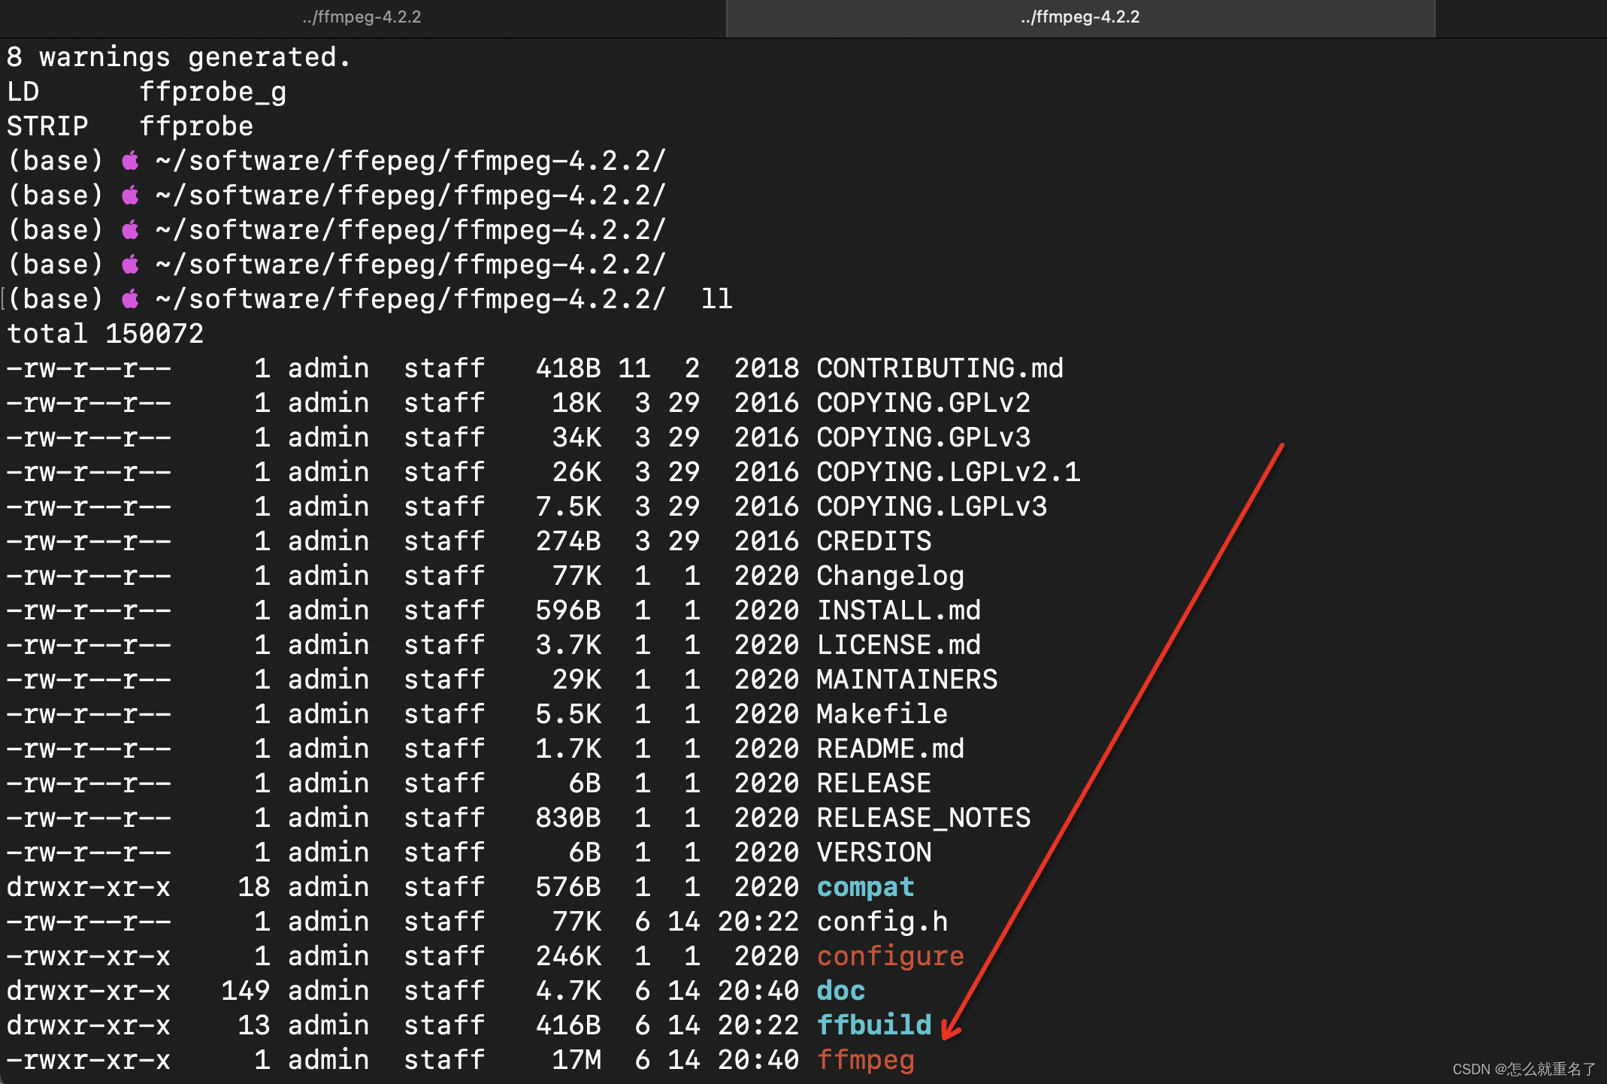Click the '8 warnings generated.' line

(x=179, y=57)
